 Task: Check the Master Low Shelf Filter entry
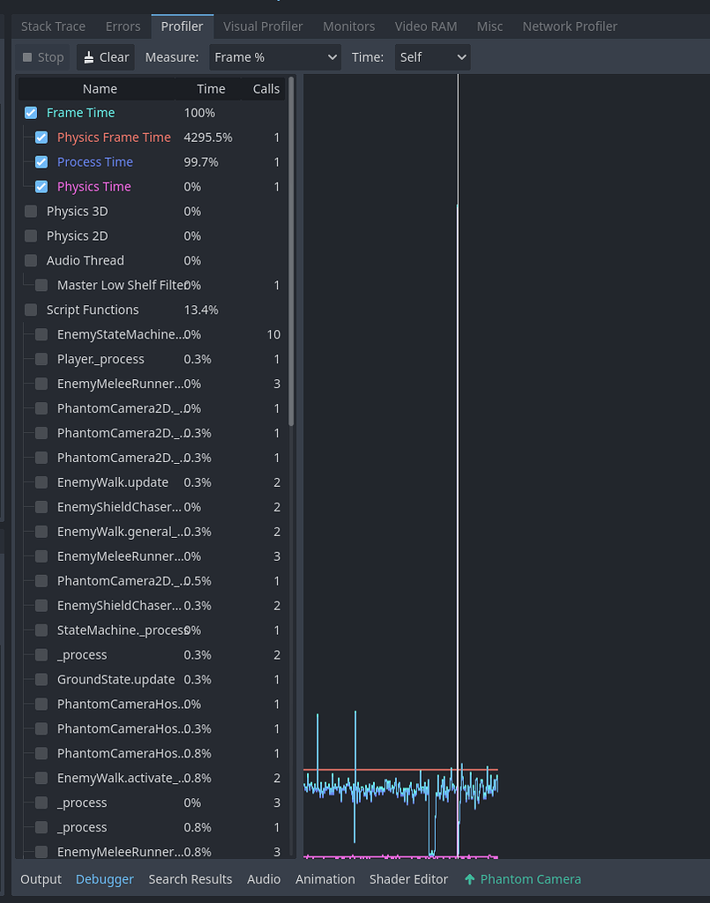tap(41, 285)
